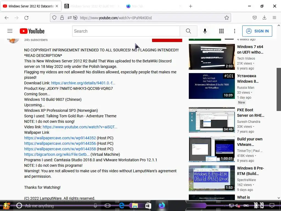281x211 pixels.
Task: Open Windows 7 x64 on UEFI video thumbnail
Action: 212,57
